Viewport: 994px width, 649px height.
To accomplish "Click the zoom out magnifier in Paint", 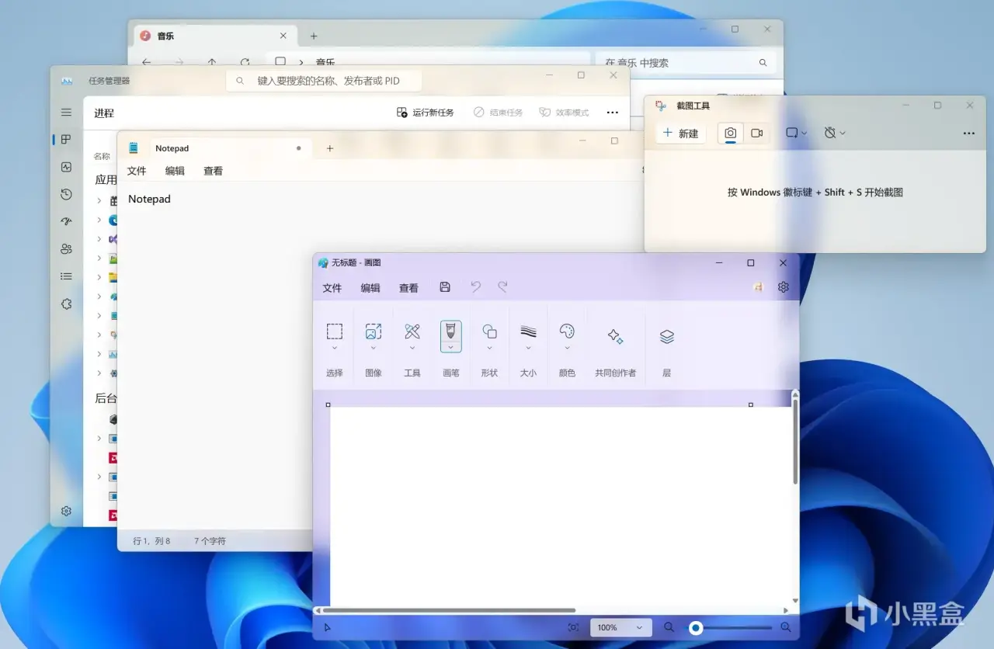I will click(x=669, y=627).
